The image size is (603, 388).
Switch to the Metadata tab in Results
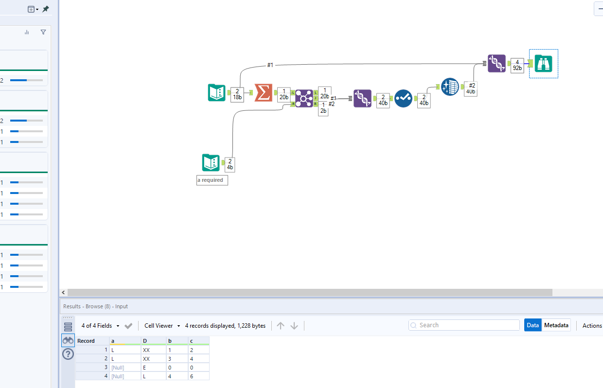(556, 325)
